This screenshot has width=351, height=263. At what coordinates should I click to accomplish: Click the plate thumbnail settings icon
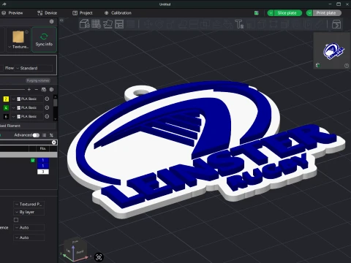click(x=347, y=66)
